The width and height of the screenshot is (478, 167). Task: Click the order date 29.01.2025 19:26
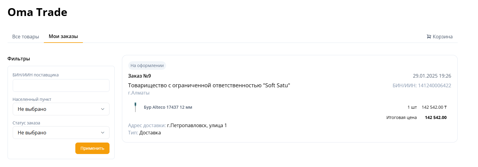432,76
